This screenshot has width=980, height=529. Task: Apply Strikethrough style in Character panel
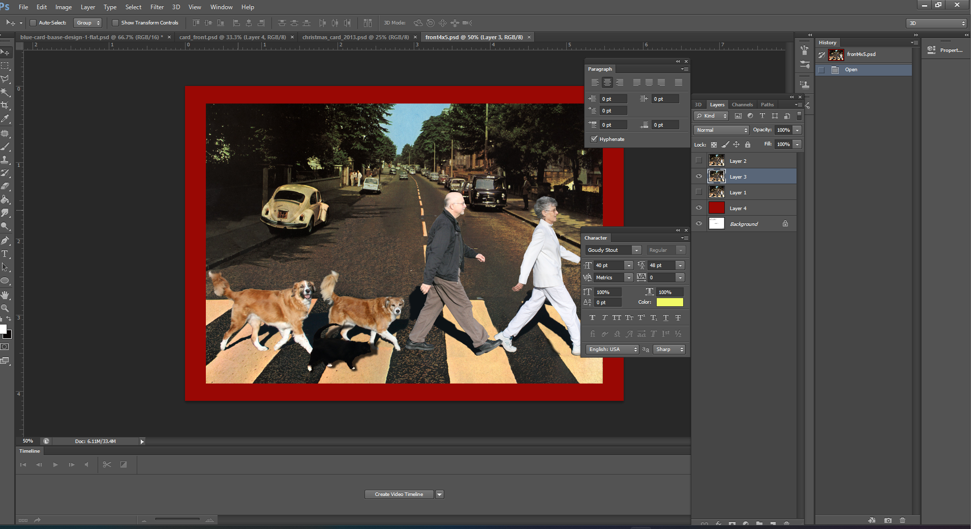pos(678,318)
